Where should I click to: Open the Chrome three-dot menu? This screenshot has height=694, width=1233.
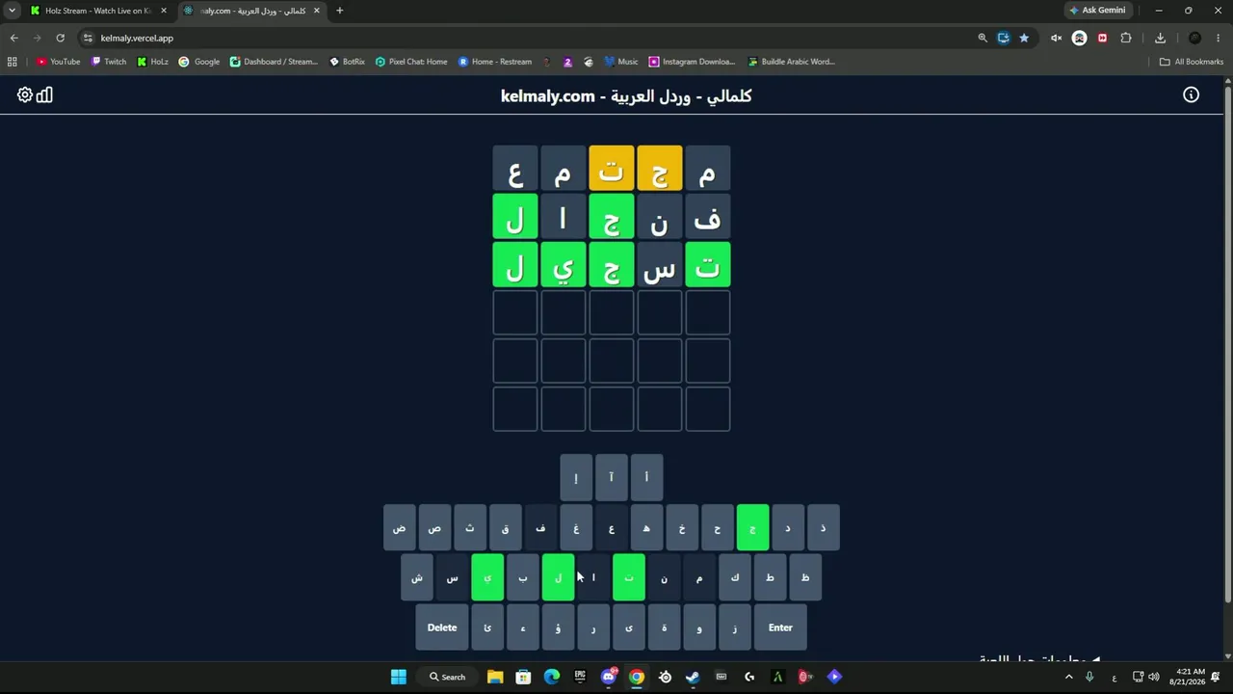tap(1220, 38)
